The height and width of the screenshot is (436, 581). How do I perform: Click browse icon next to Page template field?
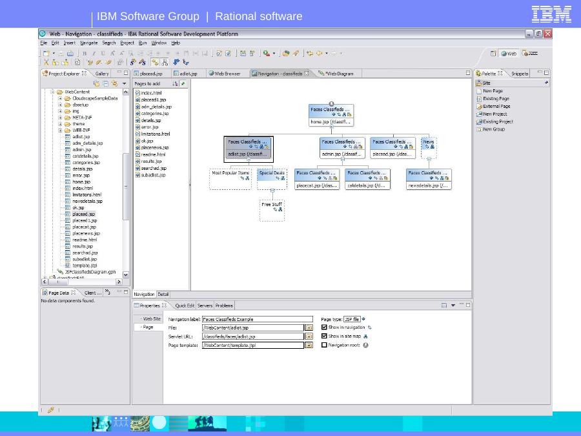(x=309, y=345)
